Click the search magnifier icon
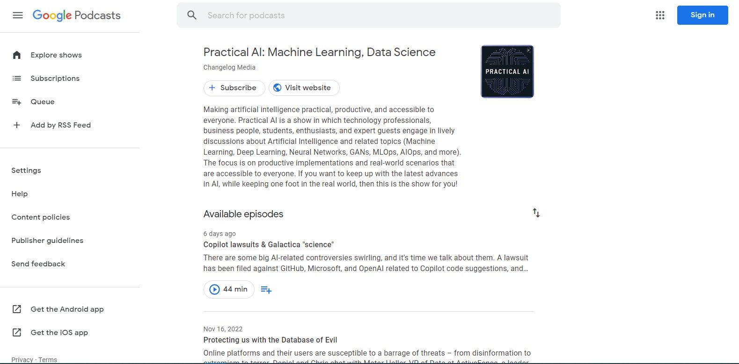The image size is (739, 364). pos(192,15)
